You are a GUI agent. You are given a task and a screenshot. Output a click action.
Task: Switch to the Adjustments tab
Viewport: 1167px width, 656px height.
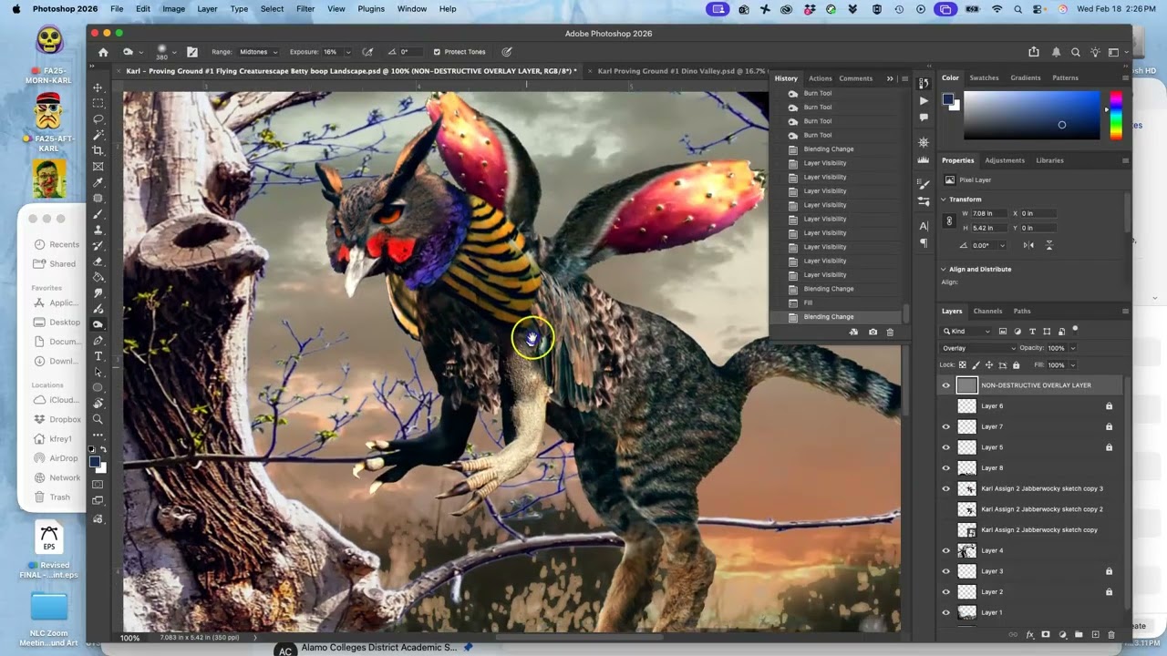pos(1005,160)
